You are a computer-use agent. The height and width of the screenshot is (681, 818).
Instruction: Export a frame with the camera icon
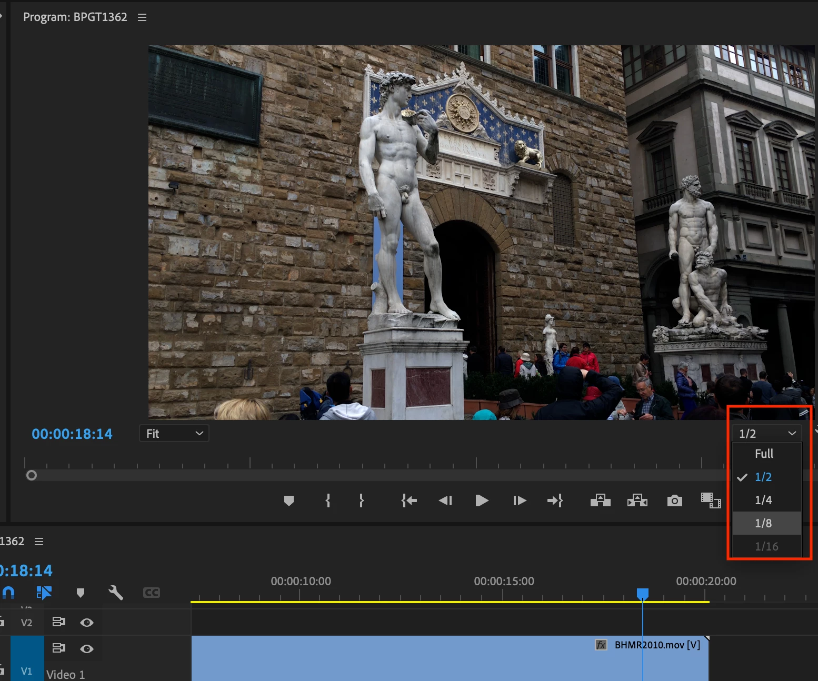674,500
